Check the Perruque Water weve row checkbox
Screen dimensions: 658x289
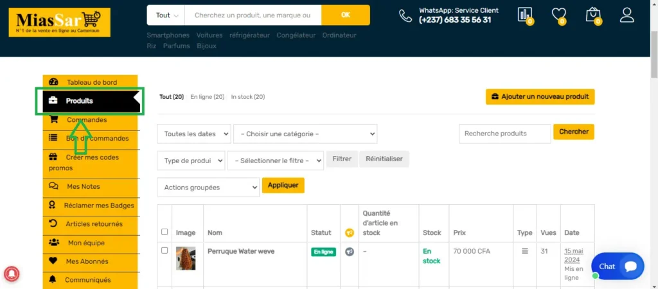[165, 250]
